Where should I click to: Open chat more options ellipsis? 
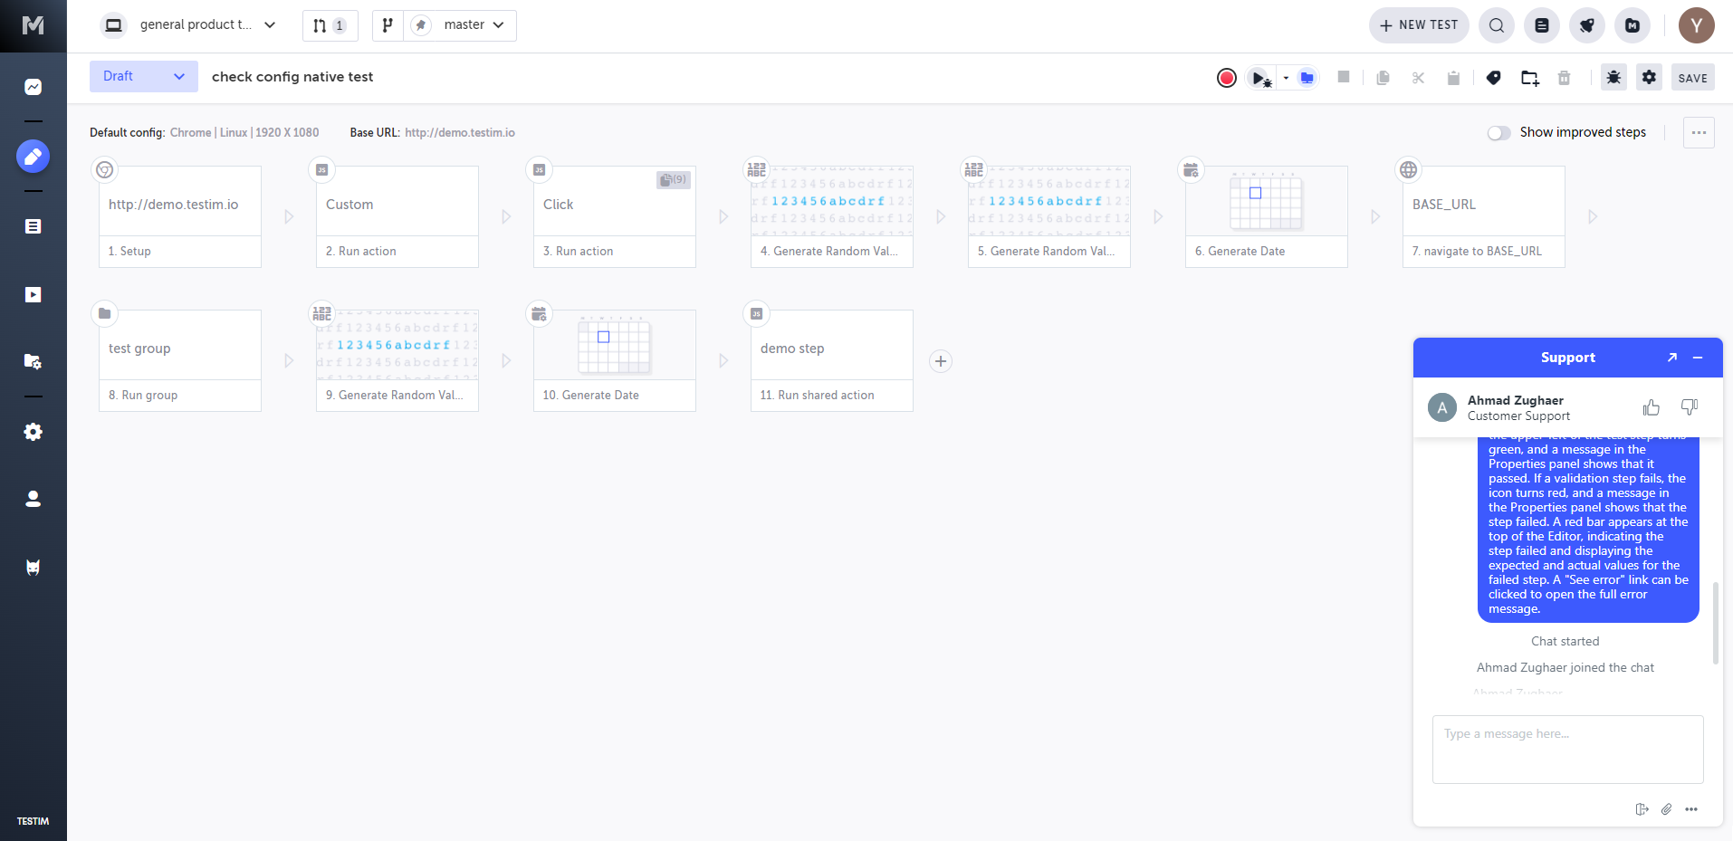1691,809
